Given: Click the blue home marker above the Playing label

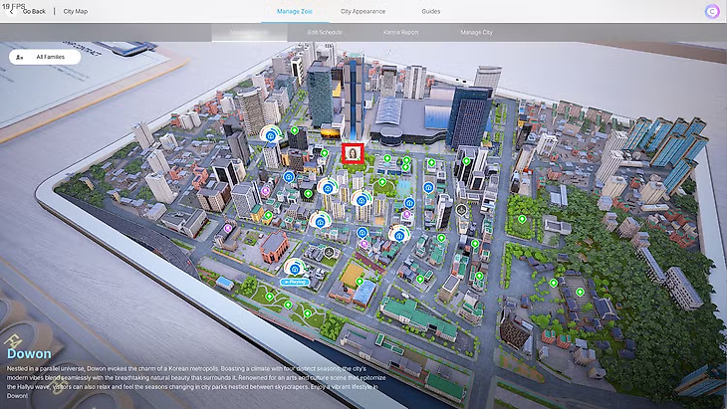Looking at the screenshot, I should pos(296,267).
